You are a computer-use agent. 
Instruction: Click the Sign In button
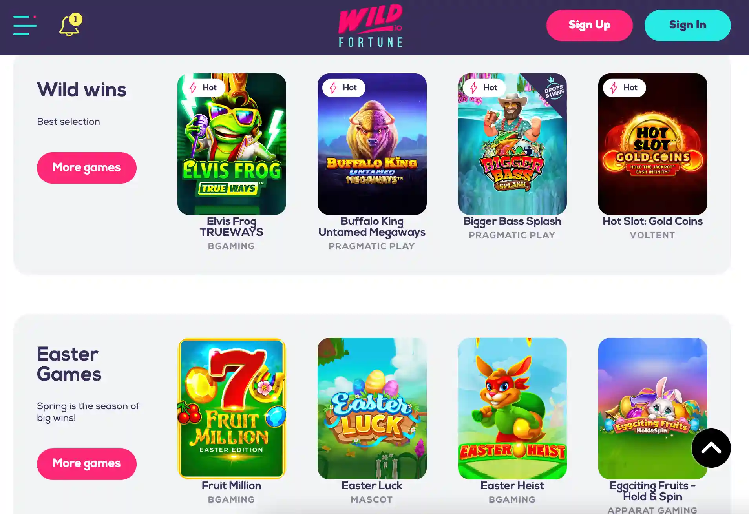(687, 25)
